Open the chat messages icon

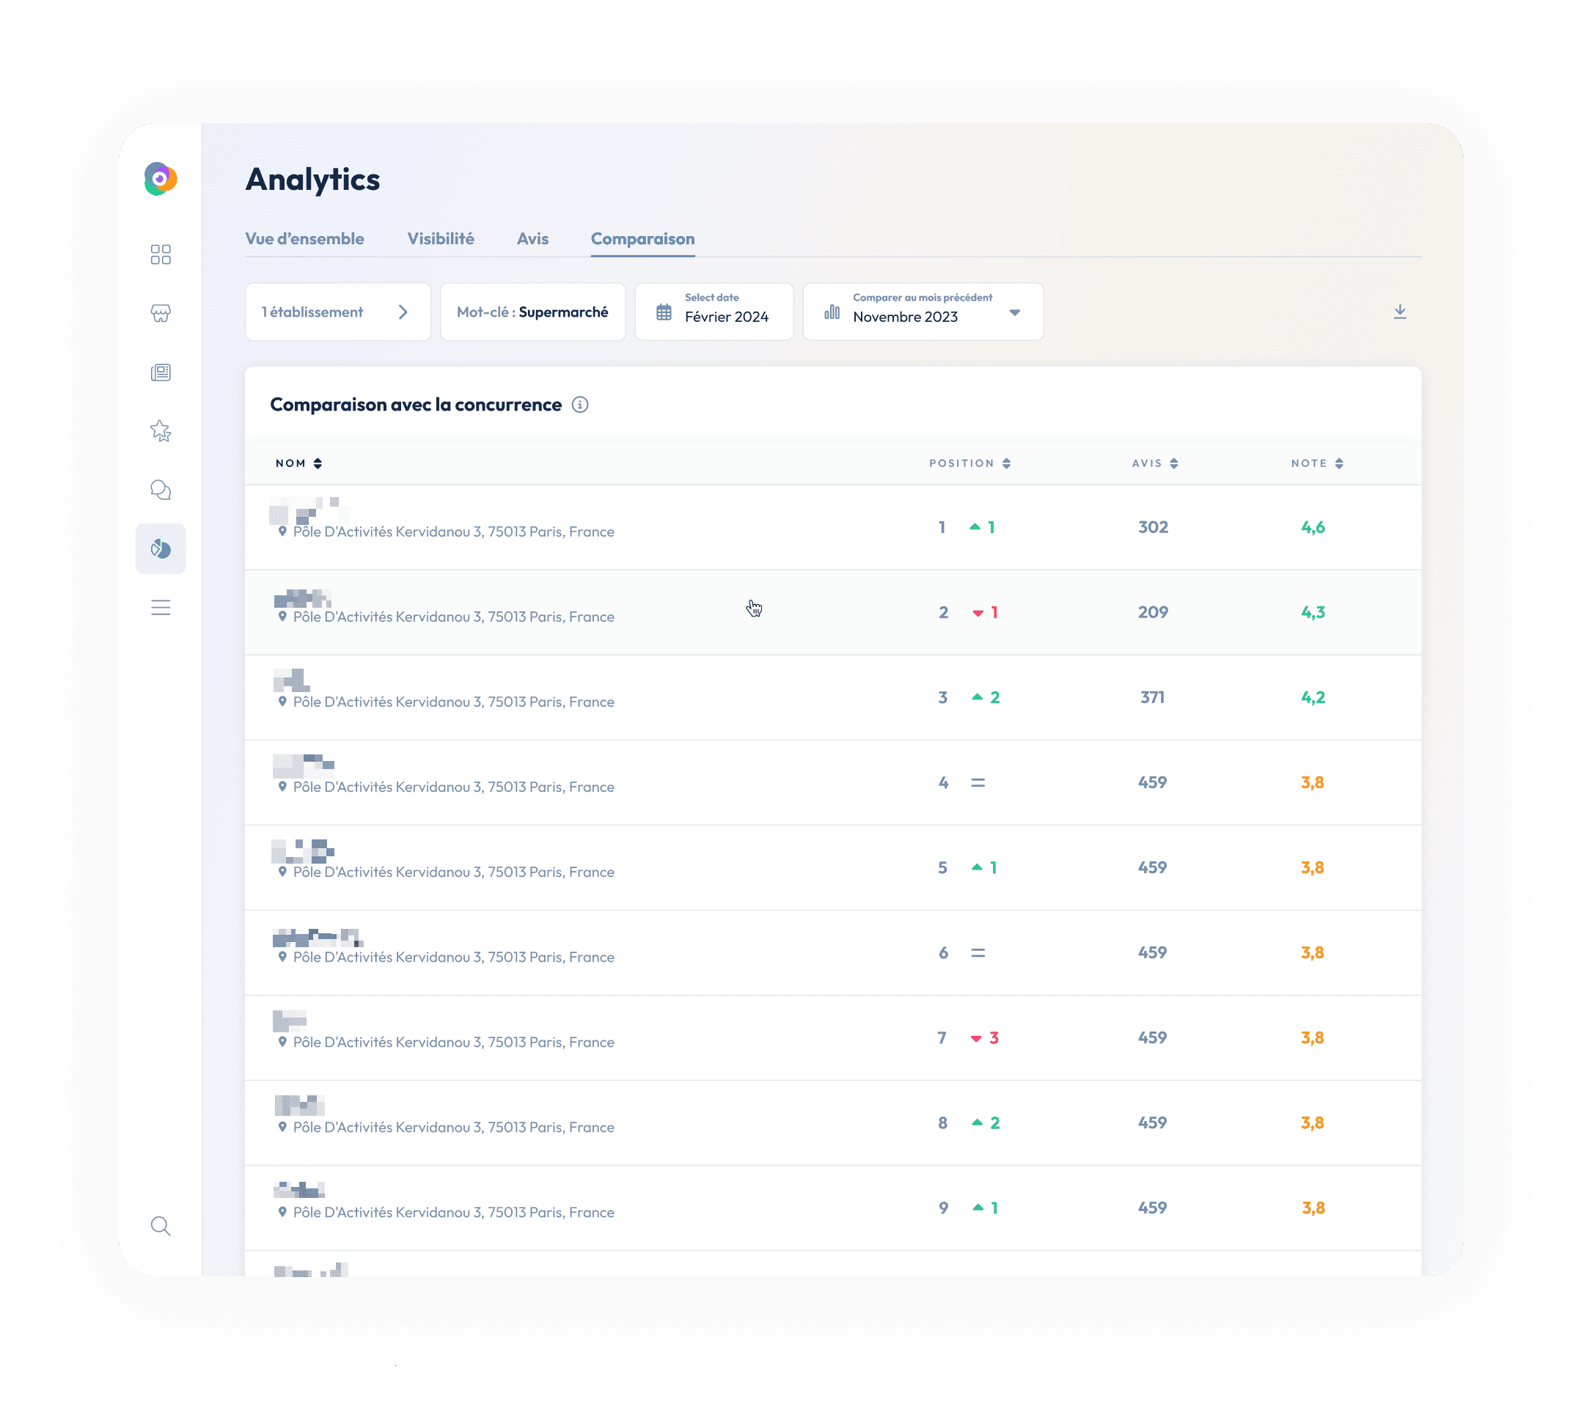click(x=161, y=490)
